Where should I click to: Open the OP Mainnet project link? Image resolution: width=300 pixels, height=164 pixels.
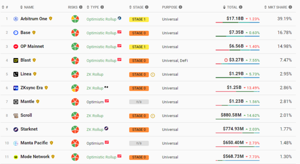coord(32,46)
